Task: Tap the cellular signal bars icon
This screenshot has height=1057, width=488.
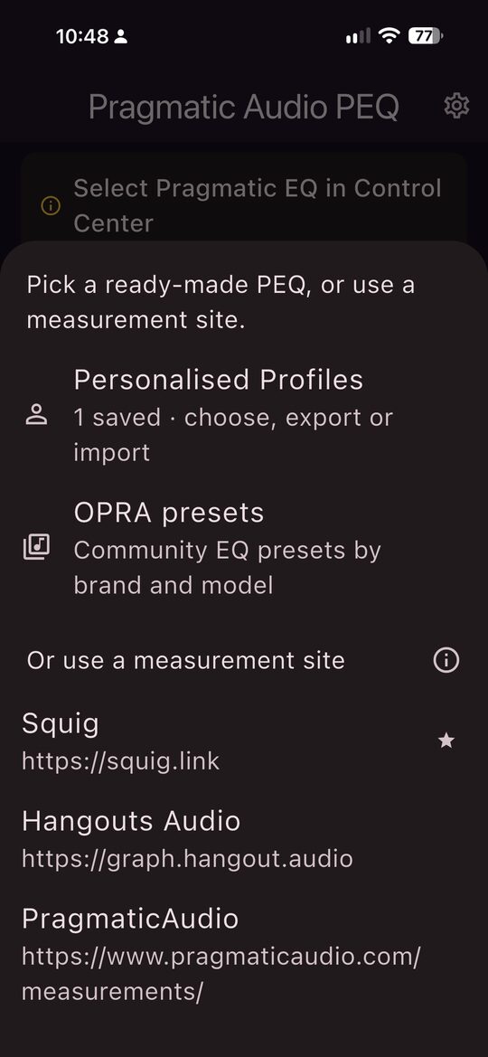Action: pyautogui.click(x=358, y=36)
